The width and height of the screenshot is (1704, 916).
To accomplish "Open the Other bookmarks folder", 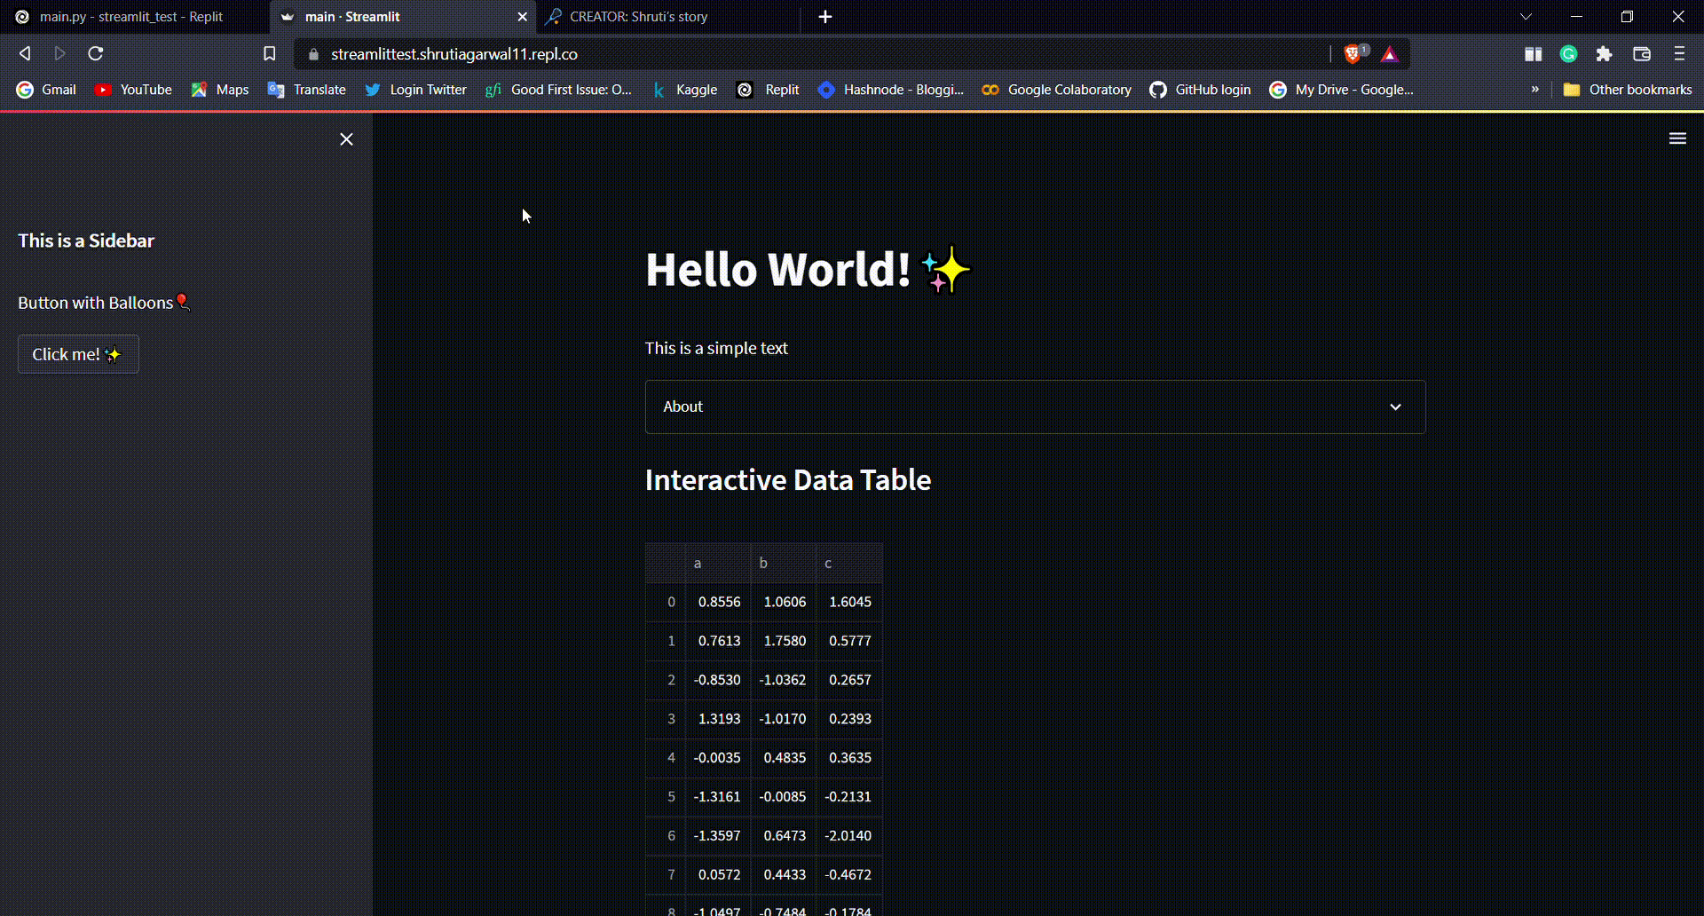I will 1628,90.
